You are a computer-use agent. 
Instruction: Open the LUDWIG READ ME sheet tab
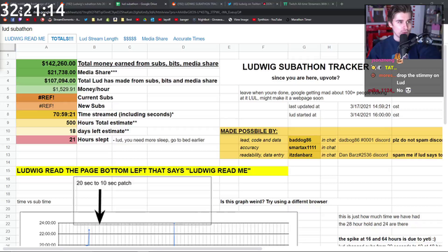[x=25, y=38]
